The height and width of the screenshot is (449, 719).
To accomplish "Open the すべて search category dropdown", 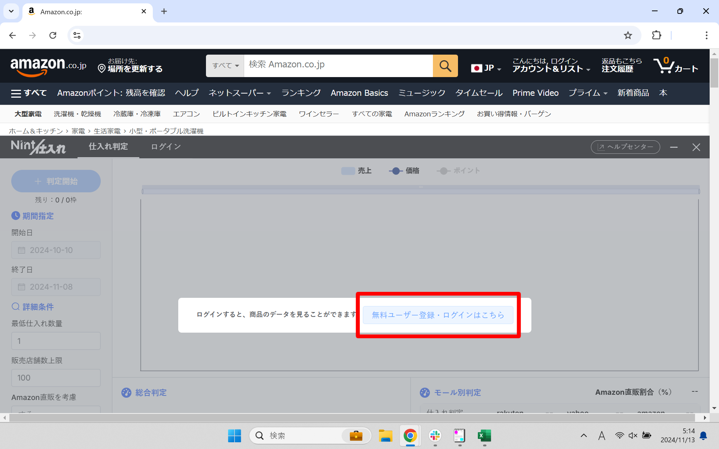I will click(225, 66).
